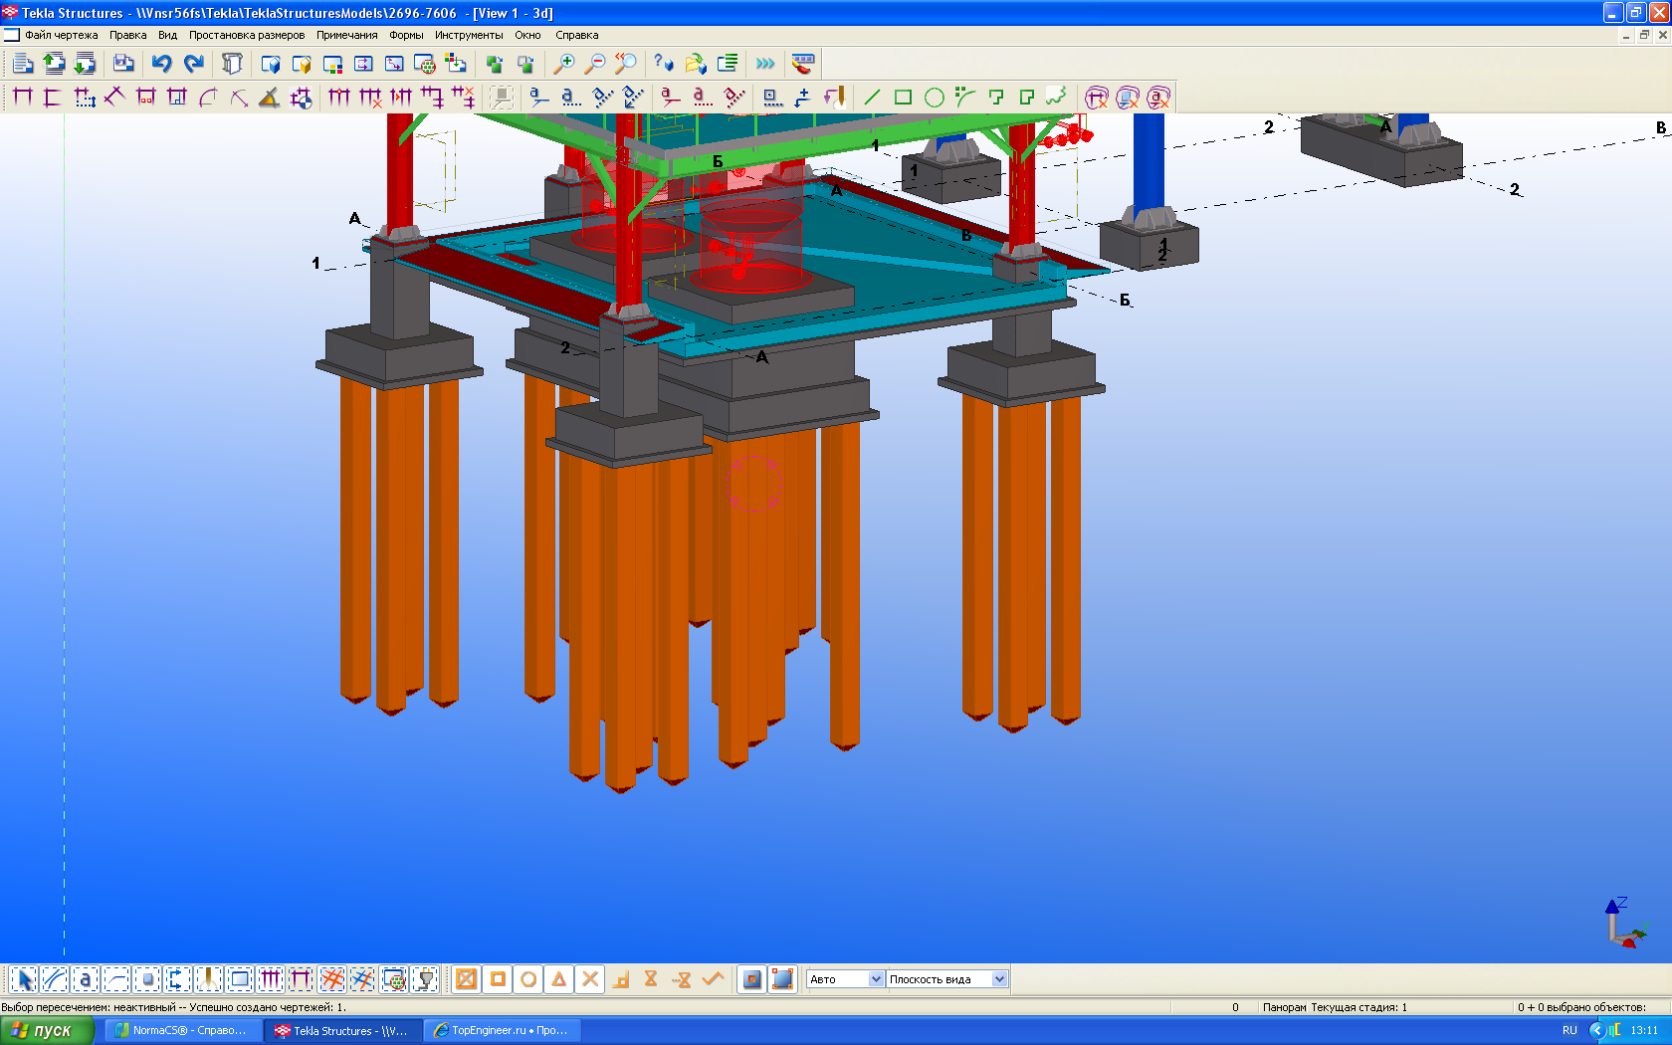Click the Redo arrow icon
The width and height of the screenshot is (1672, 1045).
[x=194, y=64]
